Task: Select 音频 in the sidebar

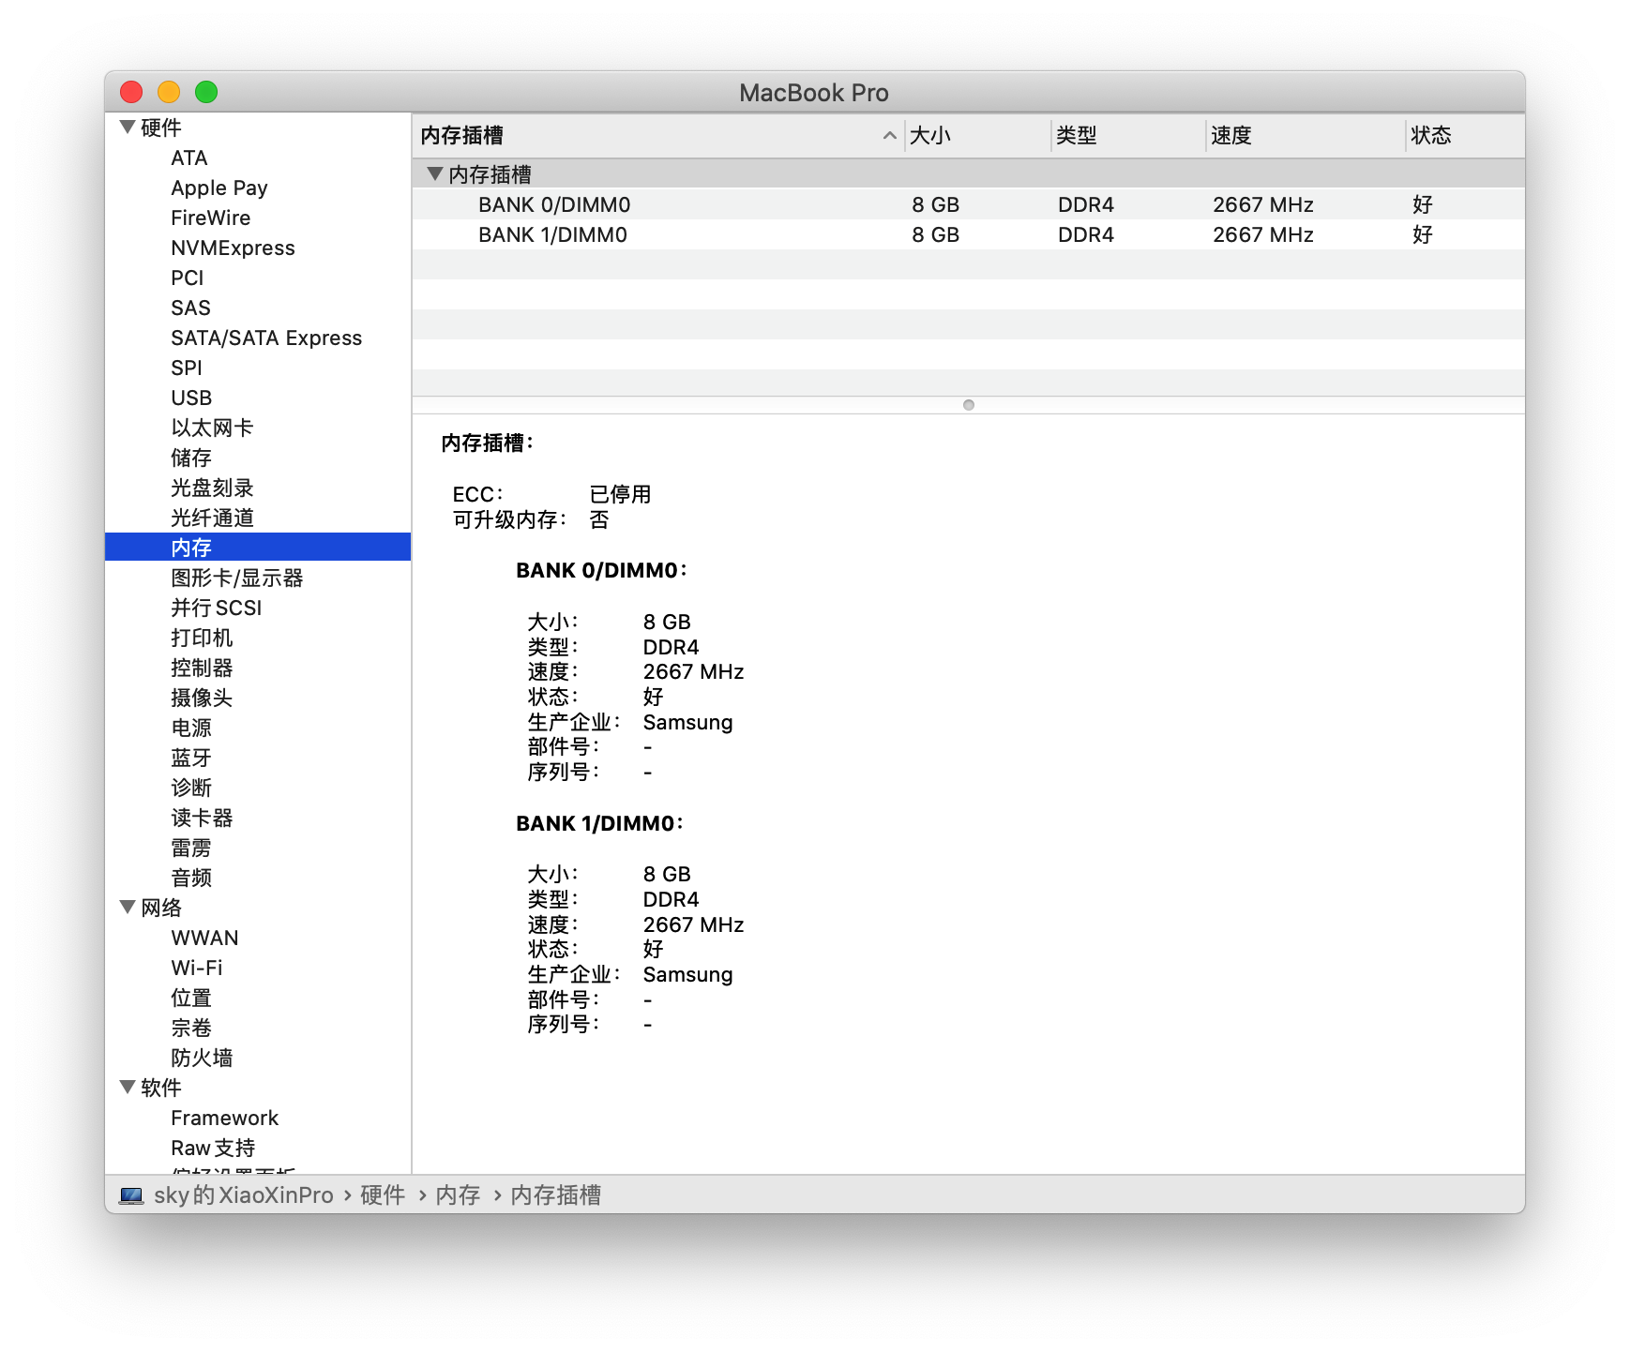Action: (191, 878)
